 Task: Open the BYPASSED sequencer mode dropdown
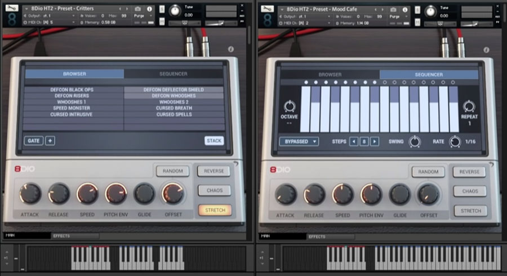[x=299, y=141]
